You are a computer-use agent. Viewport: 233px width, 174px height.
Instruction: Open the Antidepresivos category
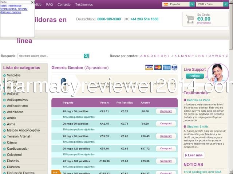17,100
